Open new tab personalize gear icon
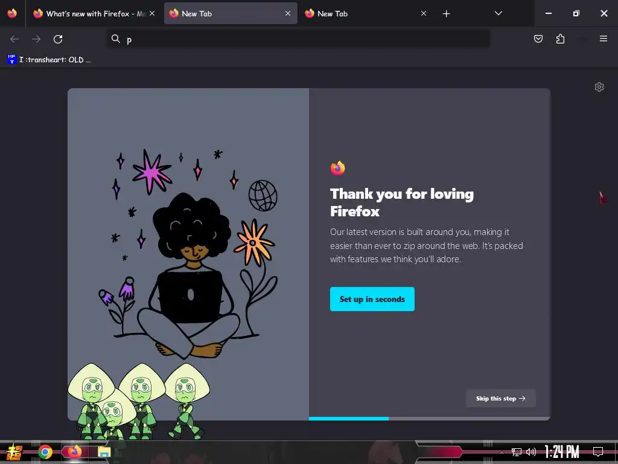This screenshot has height=464, width=618. pos(599,87)
